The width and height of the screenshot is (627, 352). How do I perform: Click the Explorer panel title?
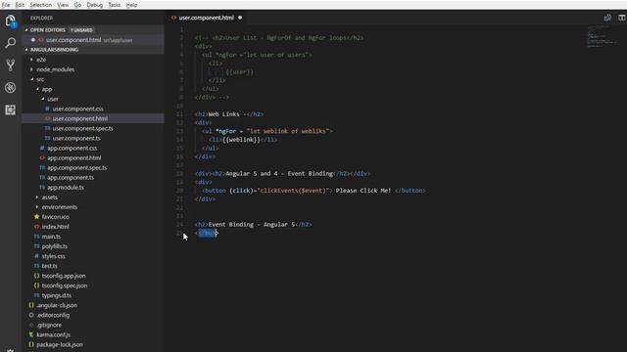[x=41, y=18]
